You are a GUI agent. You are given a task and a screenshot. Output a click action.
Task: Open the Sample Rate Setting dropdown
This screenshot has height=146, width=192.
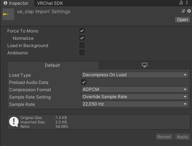click(x=135, y=97)
